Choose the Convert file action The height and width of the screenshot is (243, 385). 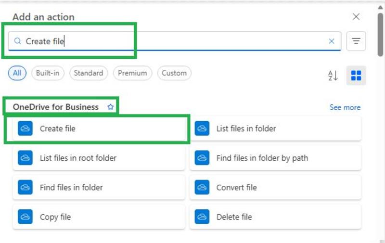tap(275, 187)
